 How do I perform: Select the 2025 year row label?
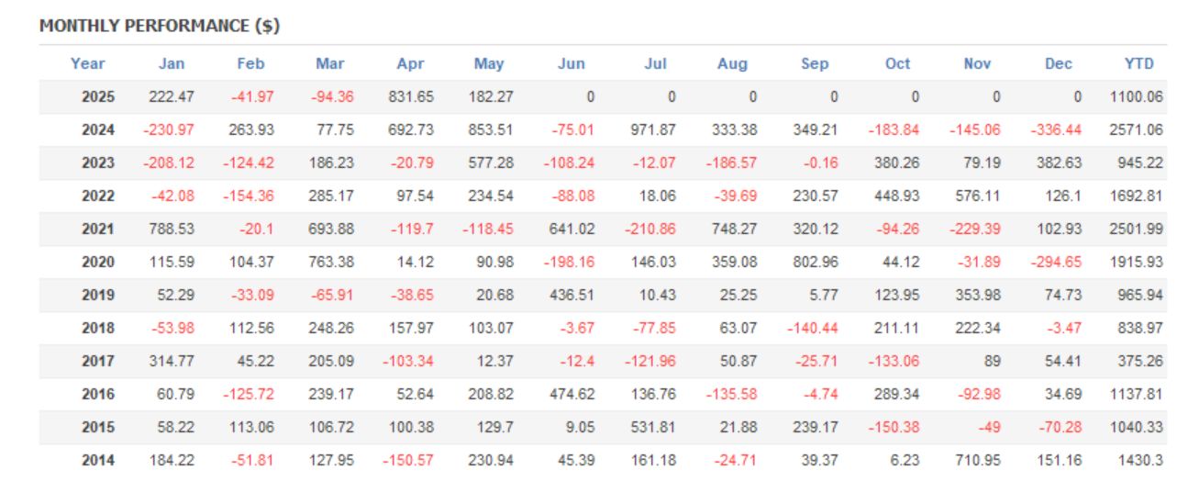click(98, 96)
